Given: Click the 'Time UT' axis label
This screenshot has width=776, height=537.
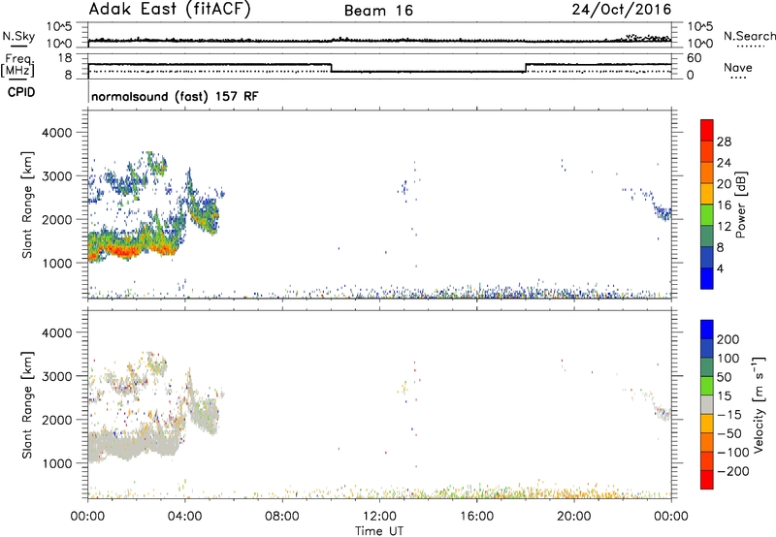Looking at the screenshot, I should [x=379, y=531].
